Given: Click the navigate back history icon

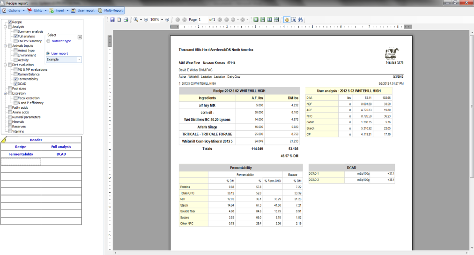Looking at the screenshot, I should pos(233,20).
